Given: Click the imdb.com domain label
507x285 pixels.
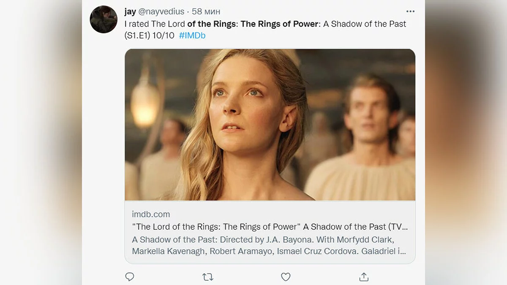Looking at the screenshot, I should coord(151,214).
